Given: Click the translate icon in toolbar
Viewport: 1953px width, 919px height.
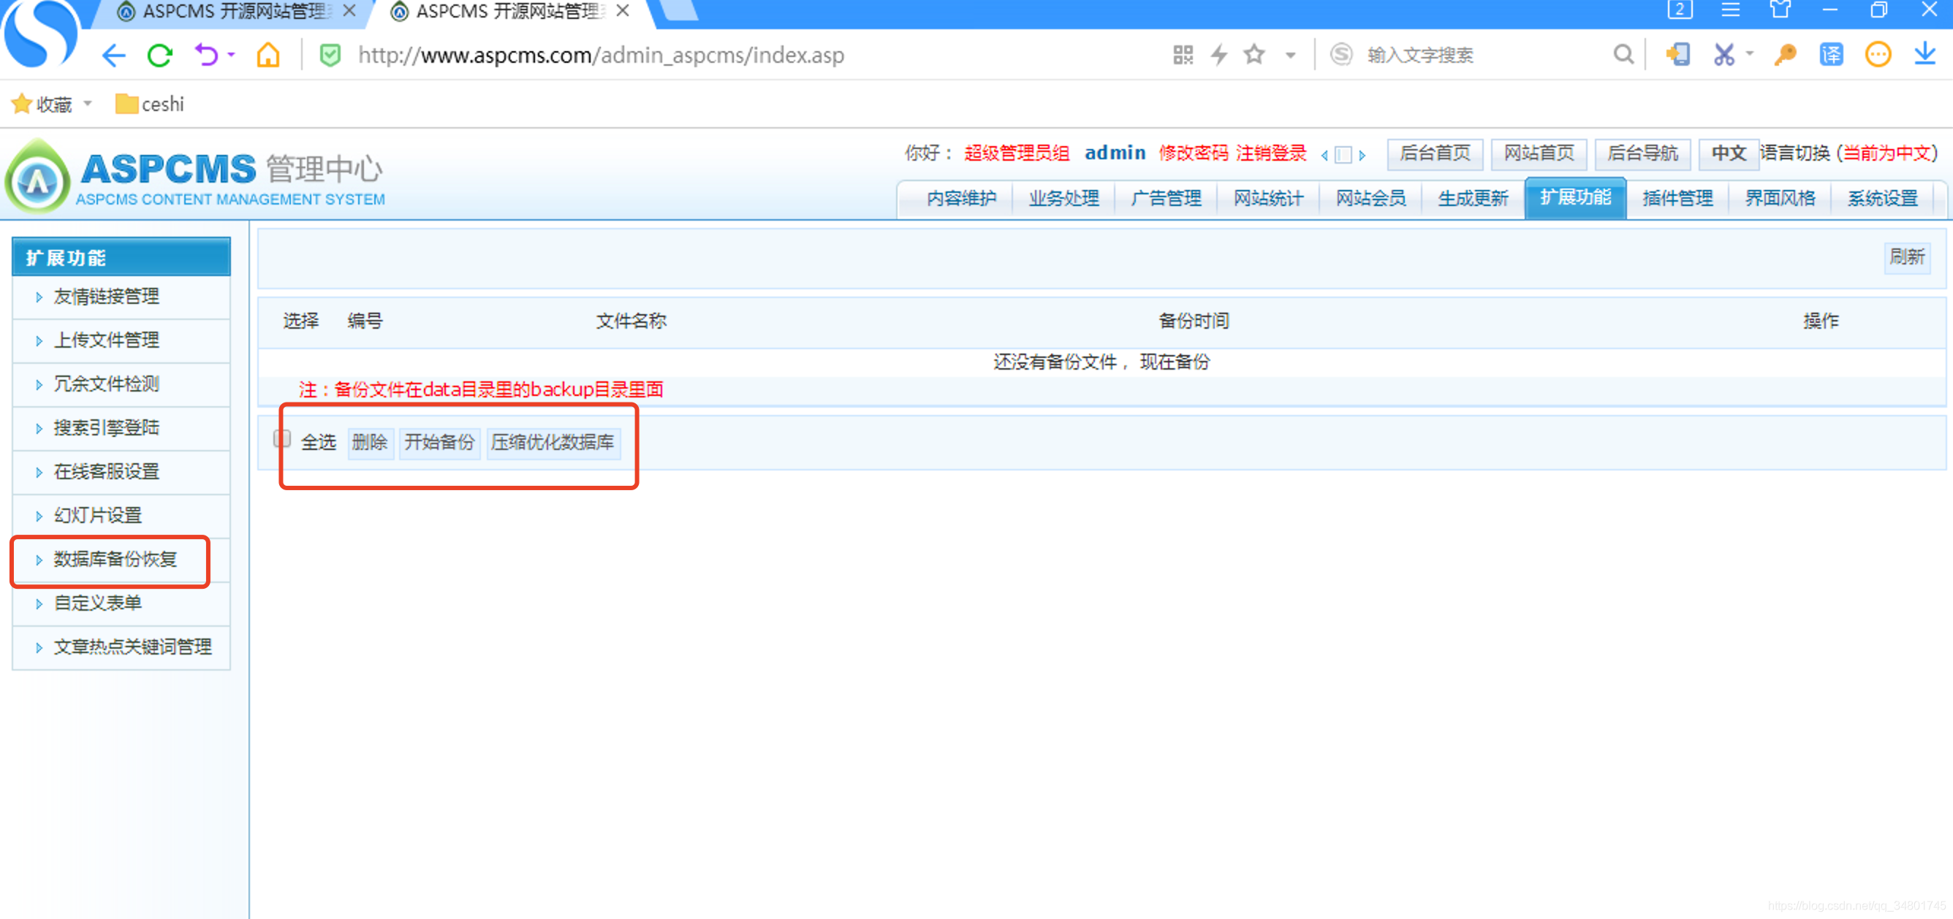Looking at the screenshot, I should (x=1830, y=55).
